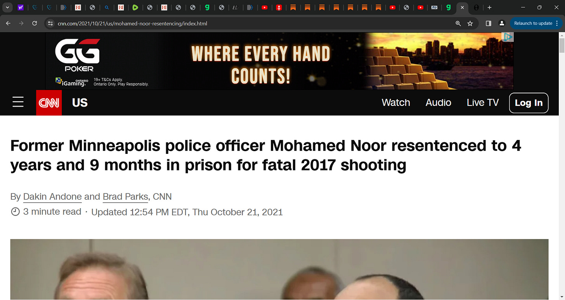Screen dimensions: 565x300
Task: Open the zoom magnifier icon in address bar
Action: 458,23
